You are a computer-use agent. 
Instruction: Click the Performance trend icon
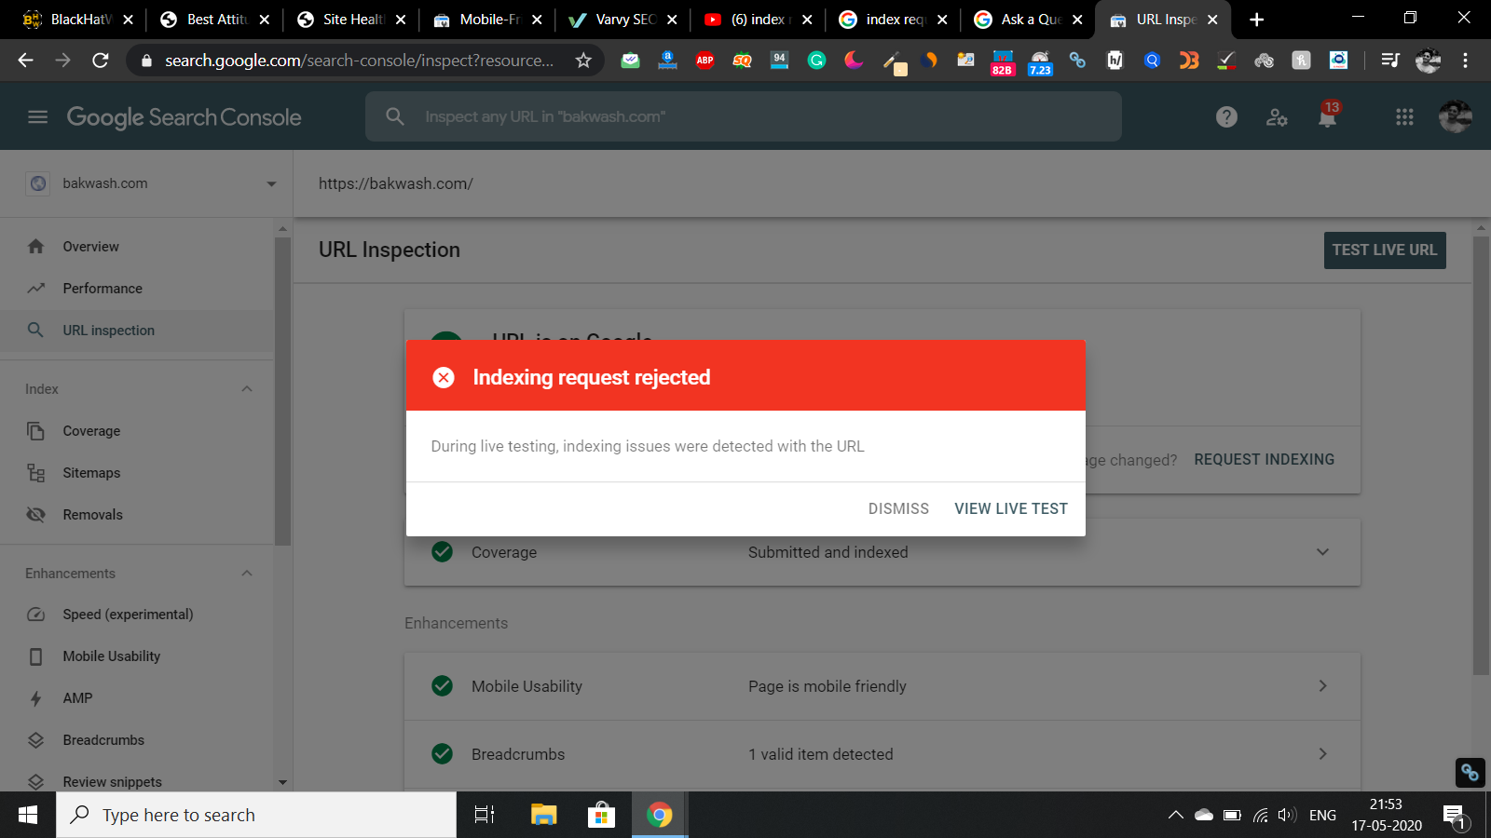(36, 289)
